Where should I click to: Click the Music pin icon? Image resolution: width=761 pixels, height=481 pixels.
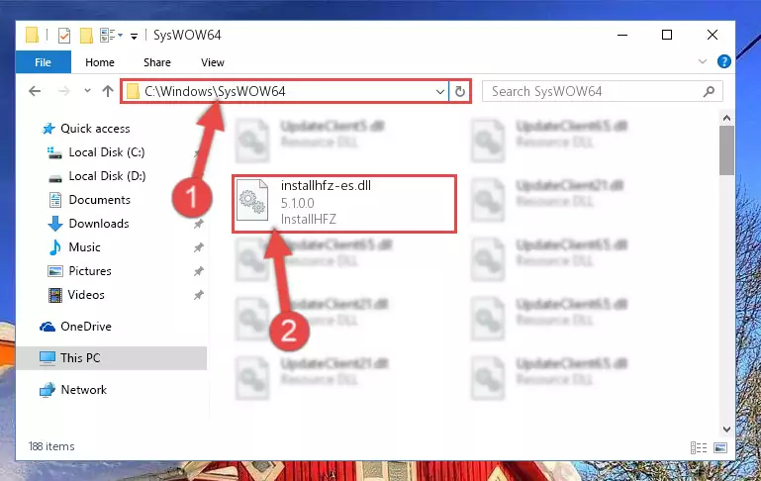click(x=198, y=247)
